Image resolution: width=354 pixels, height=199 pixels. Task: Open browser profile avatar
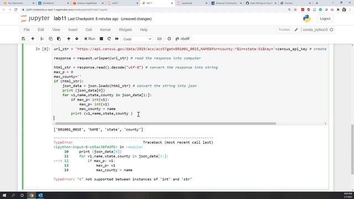344,10
